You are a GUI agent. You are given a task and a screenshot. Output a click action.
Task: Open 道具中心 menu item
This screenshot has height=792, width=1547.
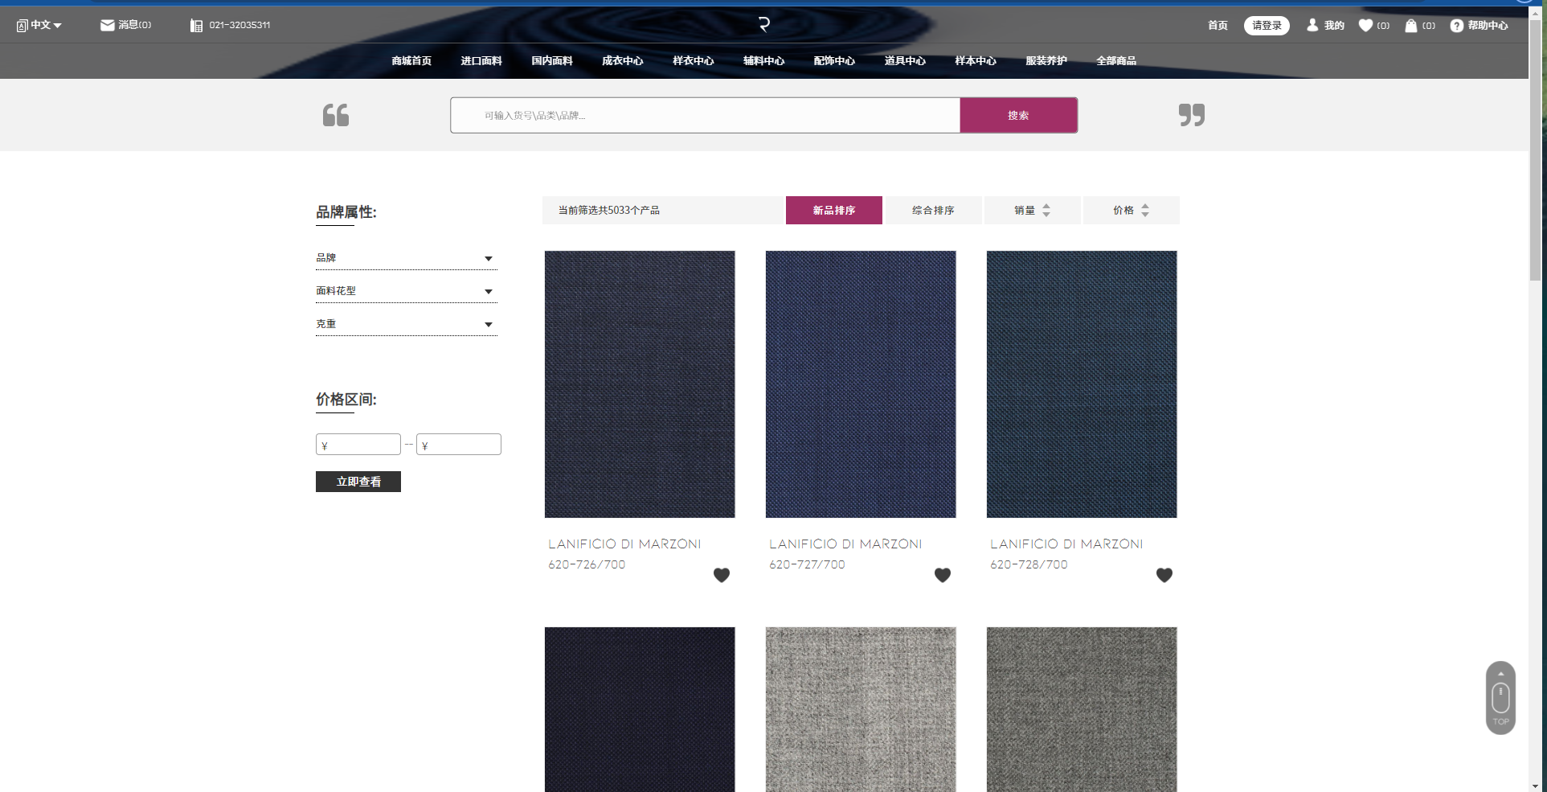pos(905,61)
